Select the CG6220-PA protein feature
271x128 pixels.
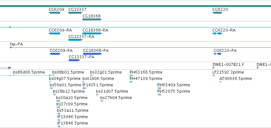tap(217, 54)
